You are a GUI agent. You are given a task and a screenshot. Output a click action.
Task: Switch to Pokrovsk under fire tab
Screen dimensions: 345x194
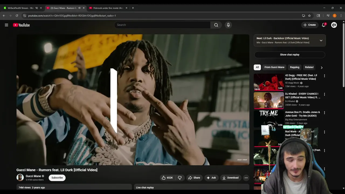tap(108, 8)
